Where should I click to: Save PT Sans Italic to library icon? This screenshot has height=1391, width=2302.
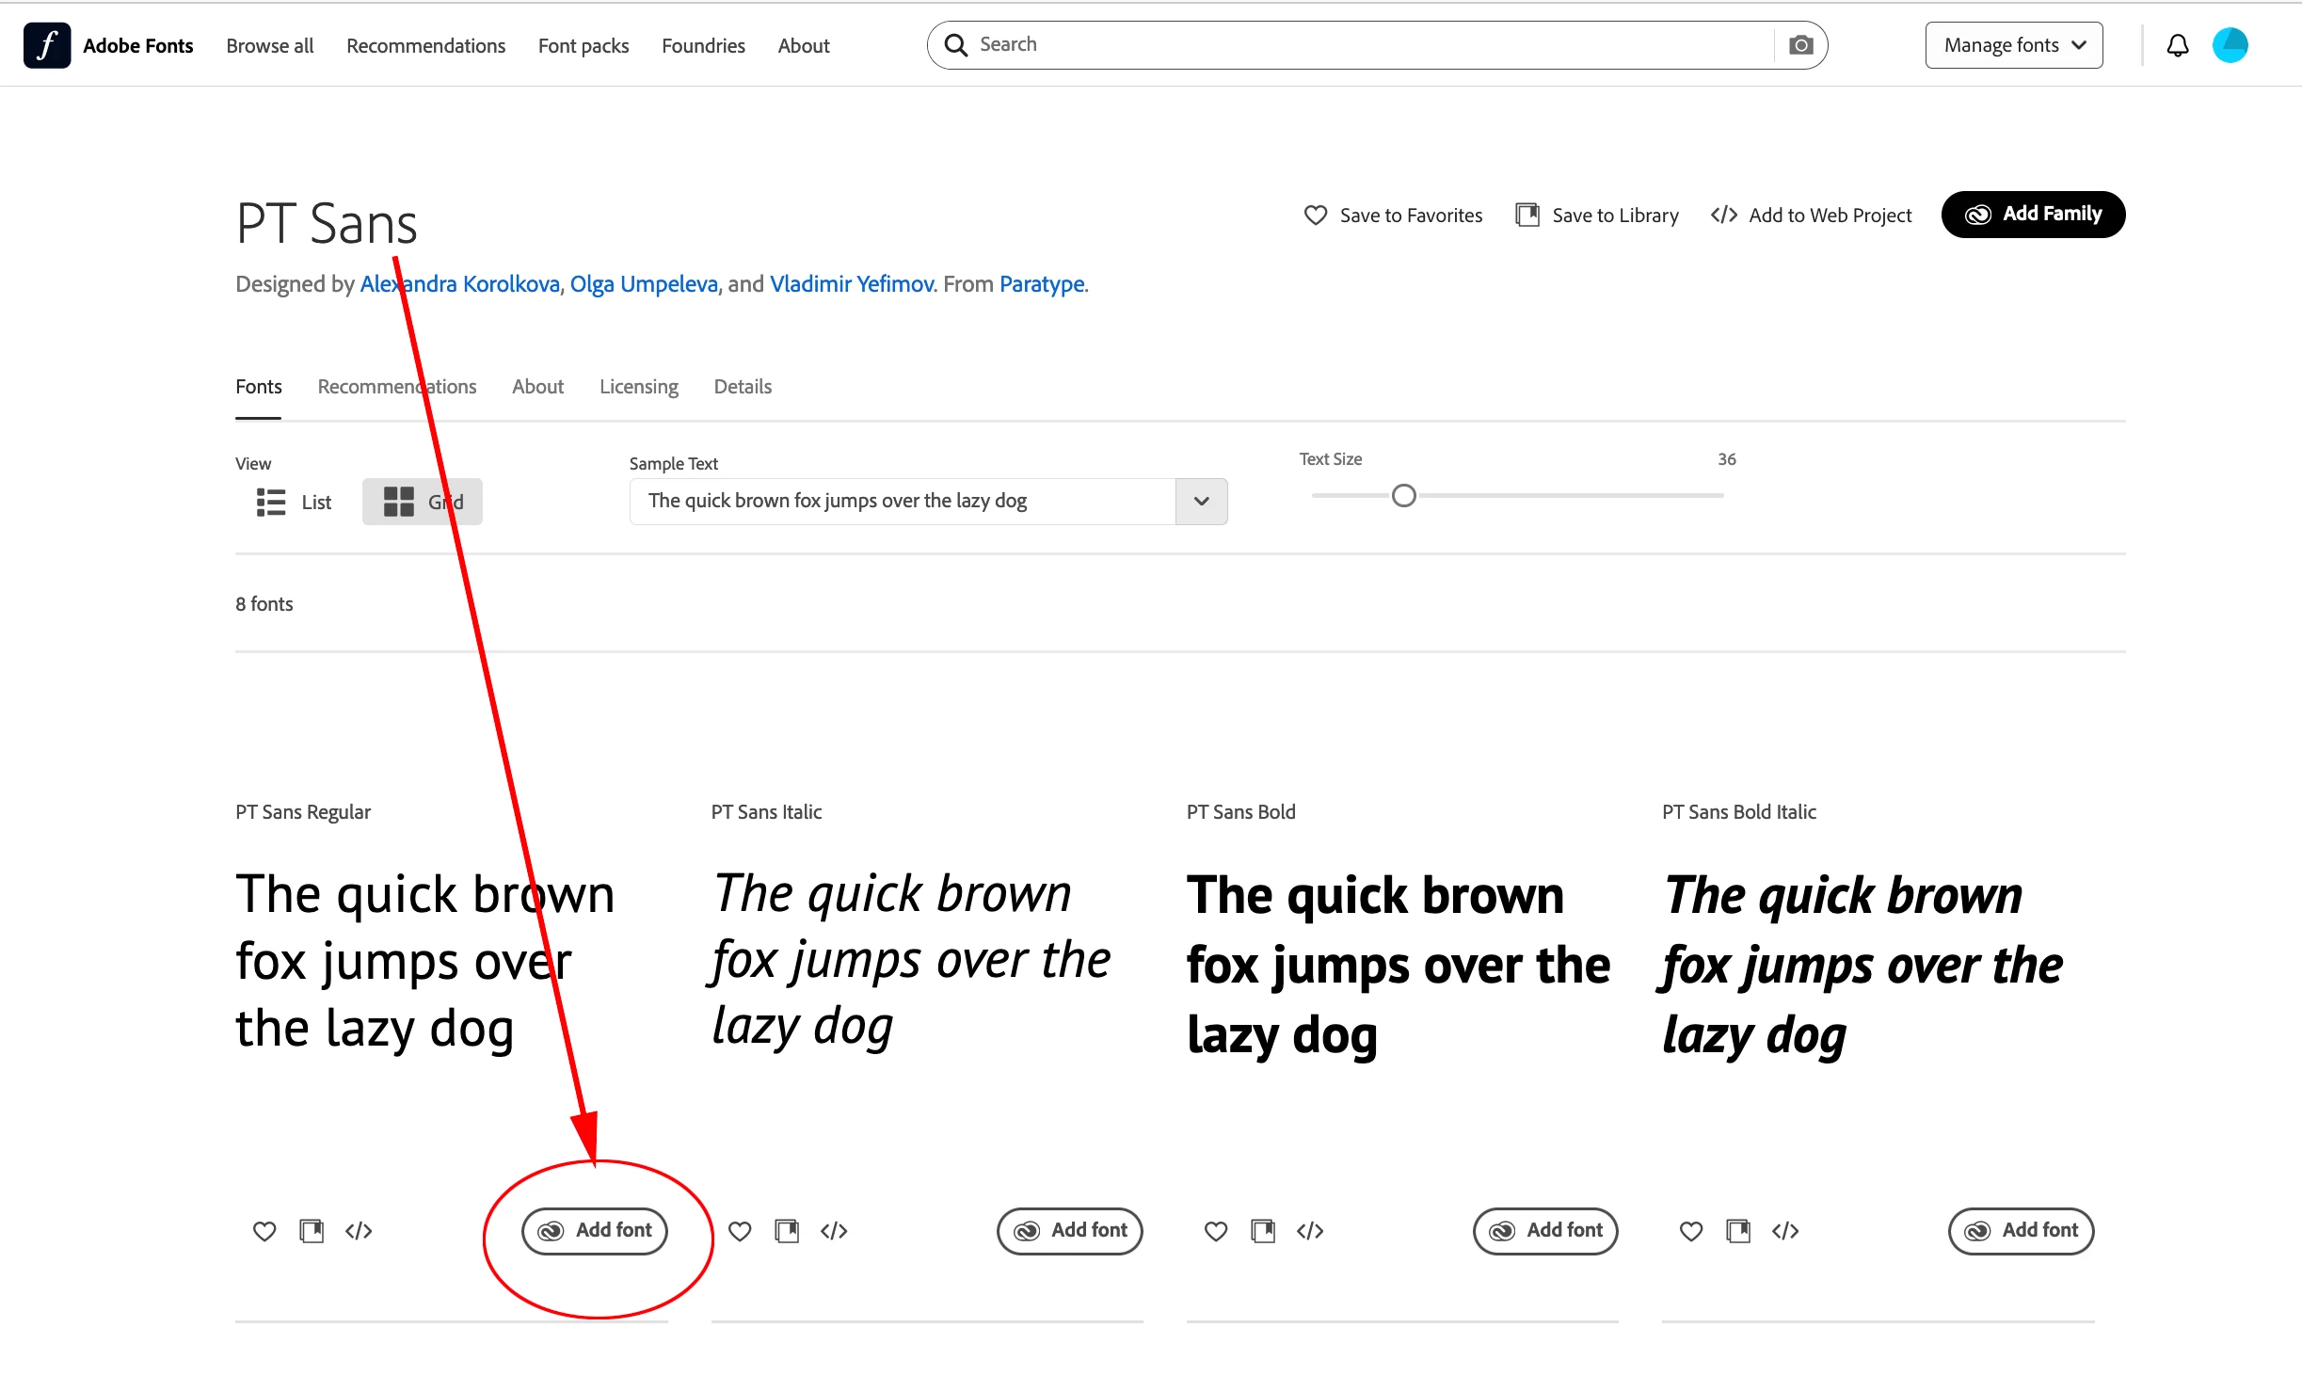[787, 1231]
